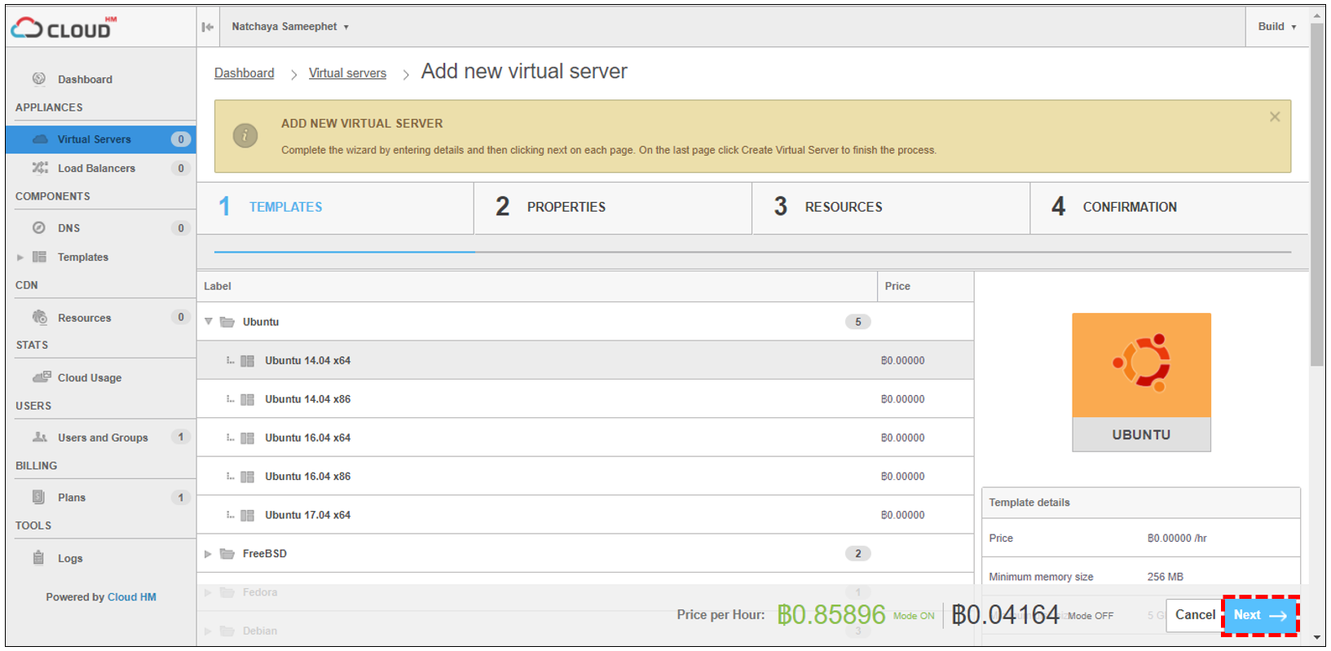The width and height of the screenshot is (1331, 651).
Task: Expand the Templates sidebar item
Action: (20, 257)
